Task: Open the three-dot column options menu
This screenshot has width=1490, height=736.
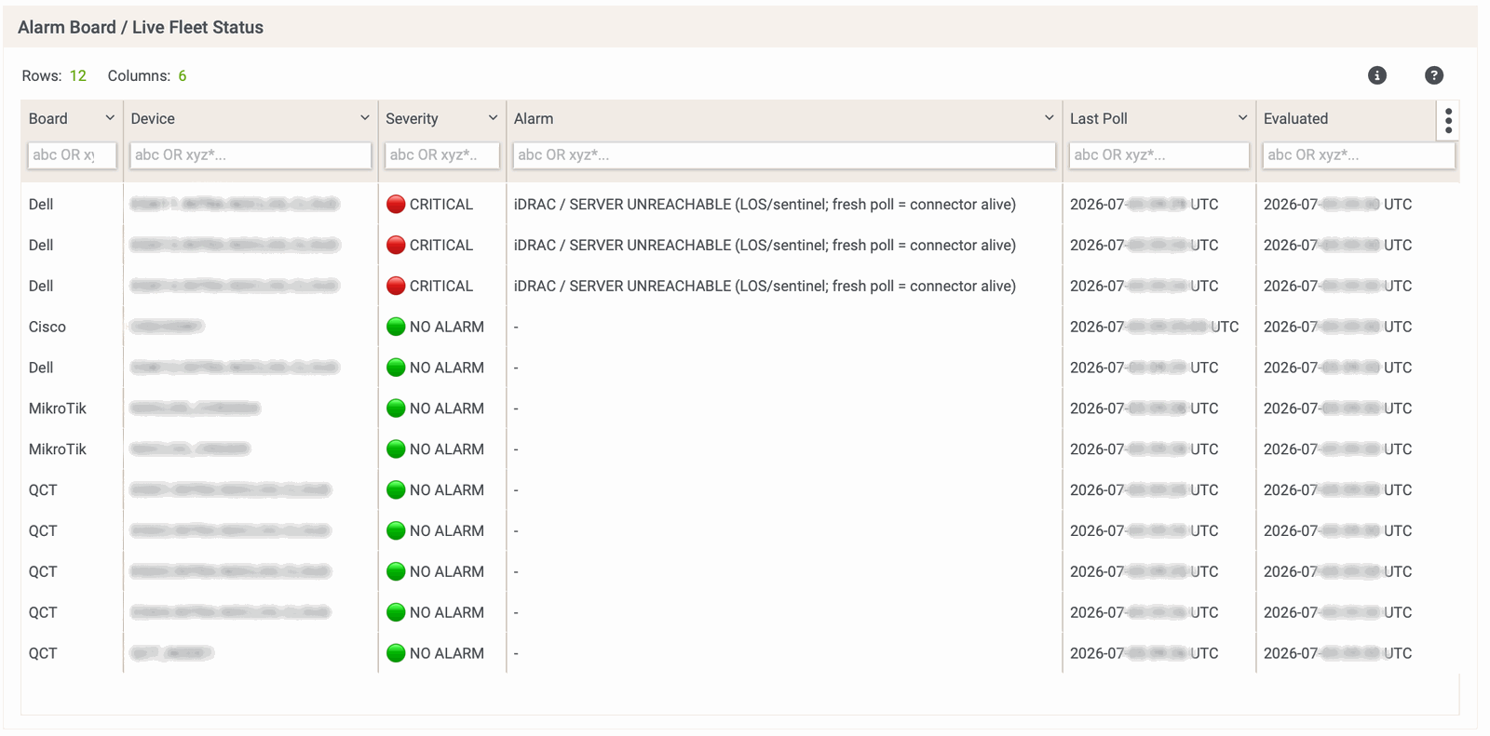Action: pyautogui.click(x=1448, y=120)
